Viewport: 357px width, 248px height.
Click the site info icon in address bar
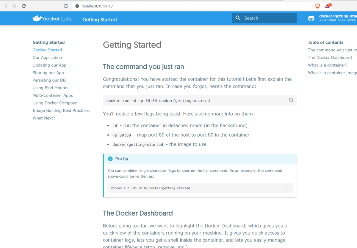[77, 6]
